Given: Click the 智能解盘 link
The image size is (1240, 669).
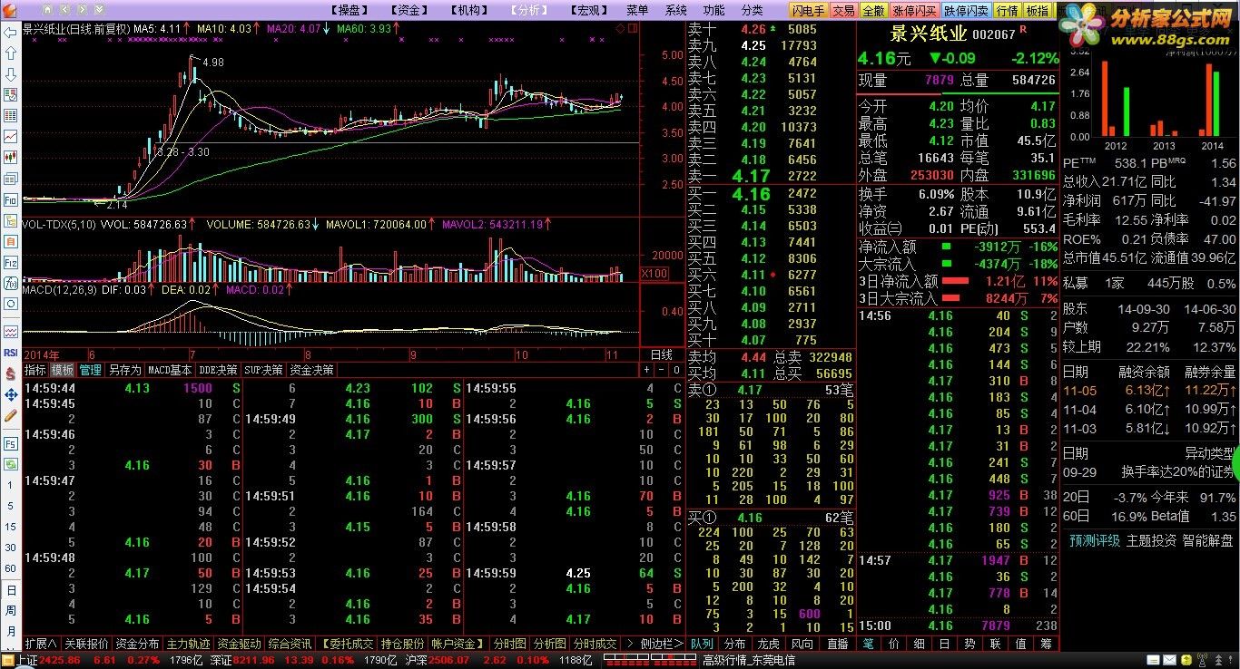Looking at the screenshot, I should tap(1206, 540).
